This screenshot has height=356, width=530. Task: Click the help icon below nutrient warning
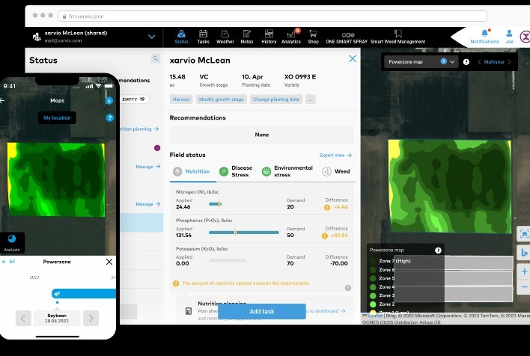tap(348, 288)
